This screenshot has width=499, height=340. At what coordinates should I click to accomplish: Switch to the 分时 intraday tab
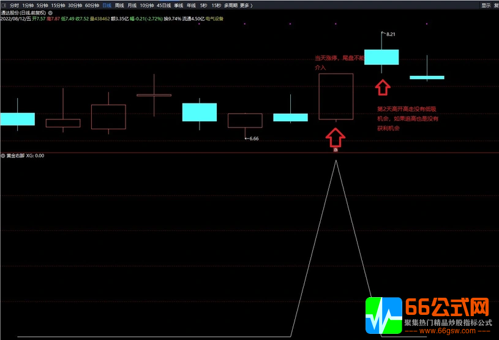coord(14,5)
